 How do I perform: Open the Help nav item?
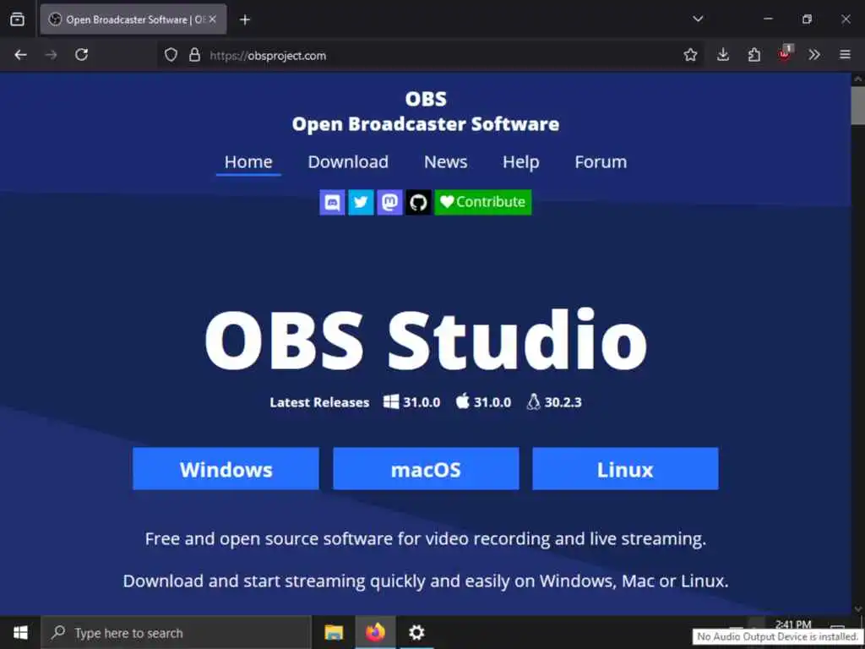520,162
